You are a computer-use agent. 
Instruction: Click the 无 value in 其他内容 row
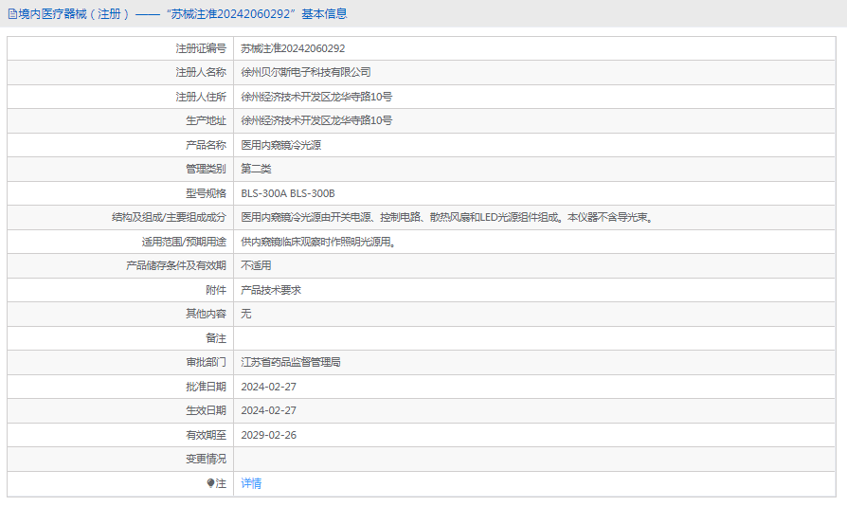(x=245, y=314)
